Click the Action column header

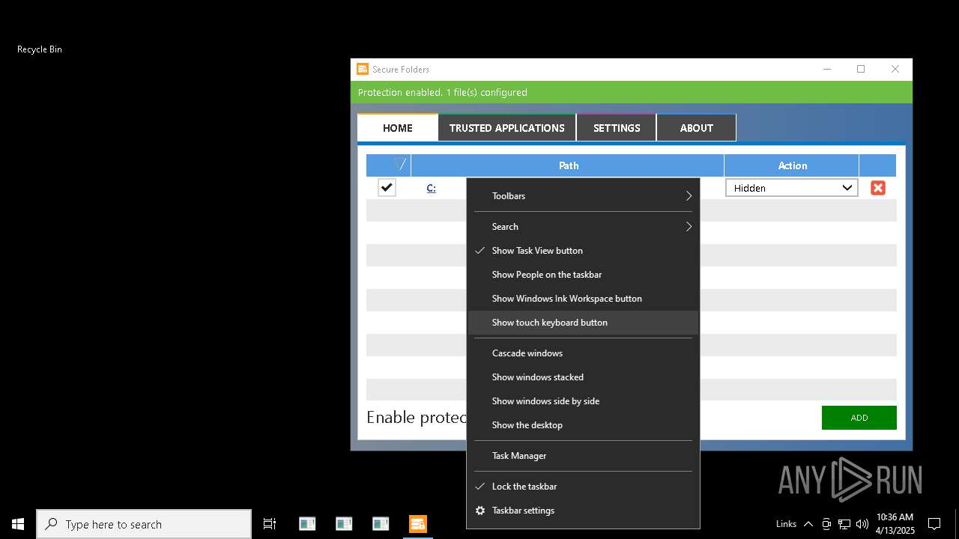(792, 165)
